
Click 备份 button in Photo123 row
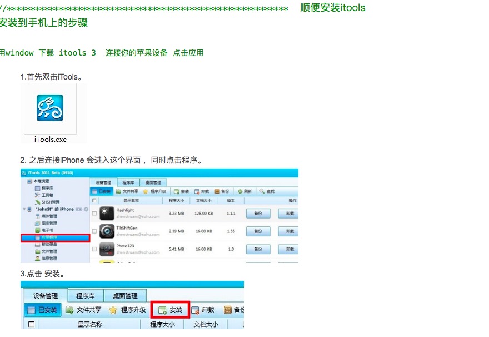tap(258, 249)
